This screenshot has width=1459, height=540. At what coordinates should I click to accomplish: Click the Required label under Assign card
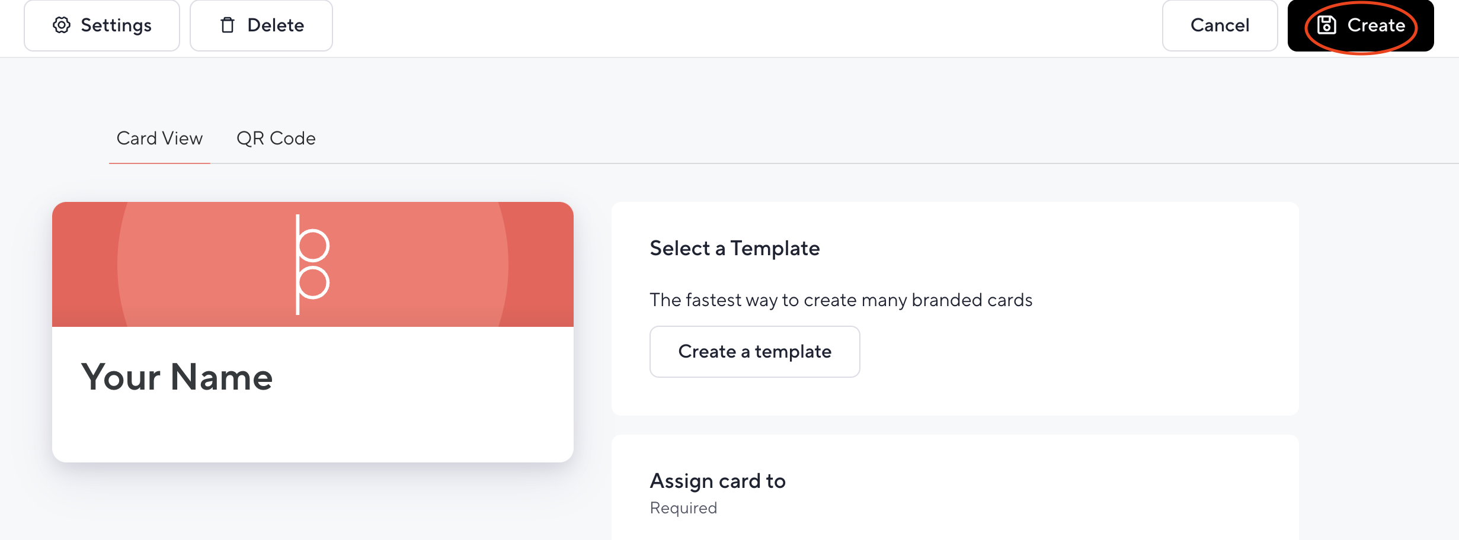pyautogui.click(x=683, y=508)
